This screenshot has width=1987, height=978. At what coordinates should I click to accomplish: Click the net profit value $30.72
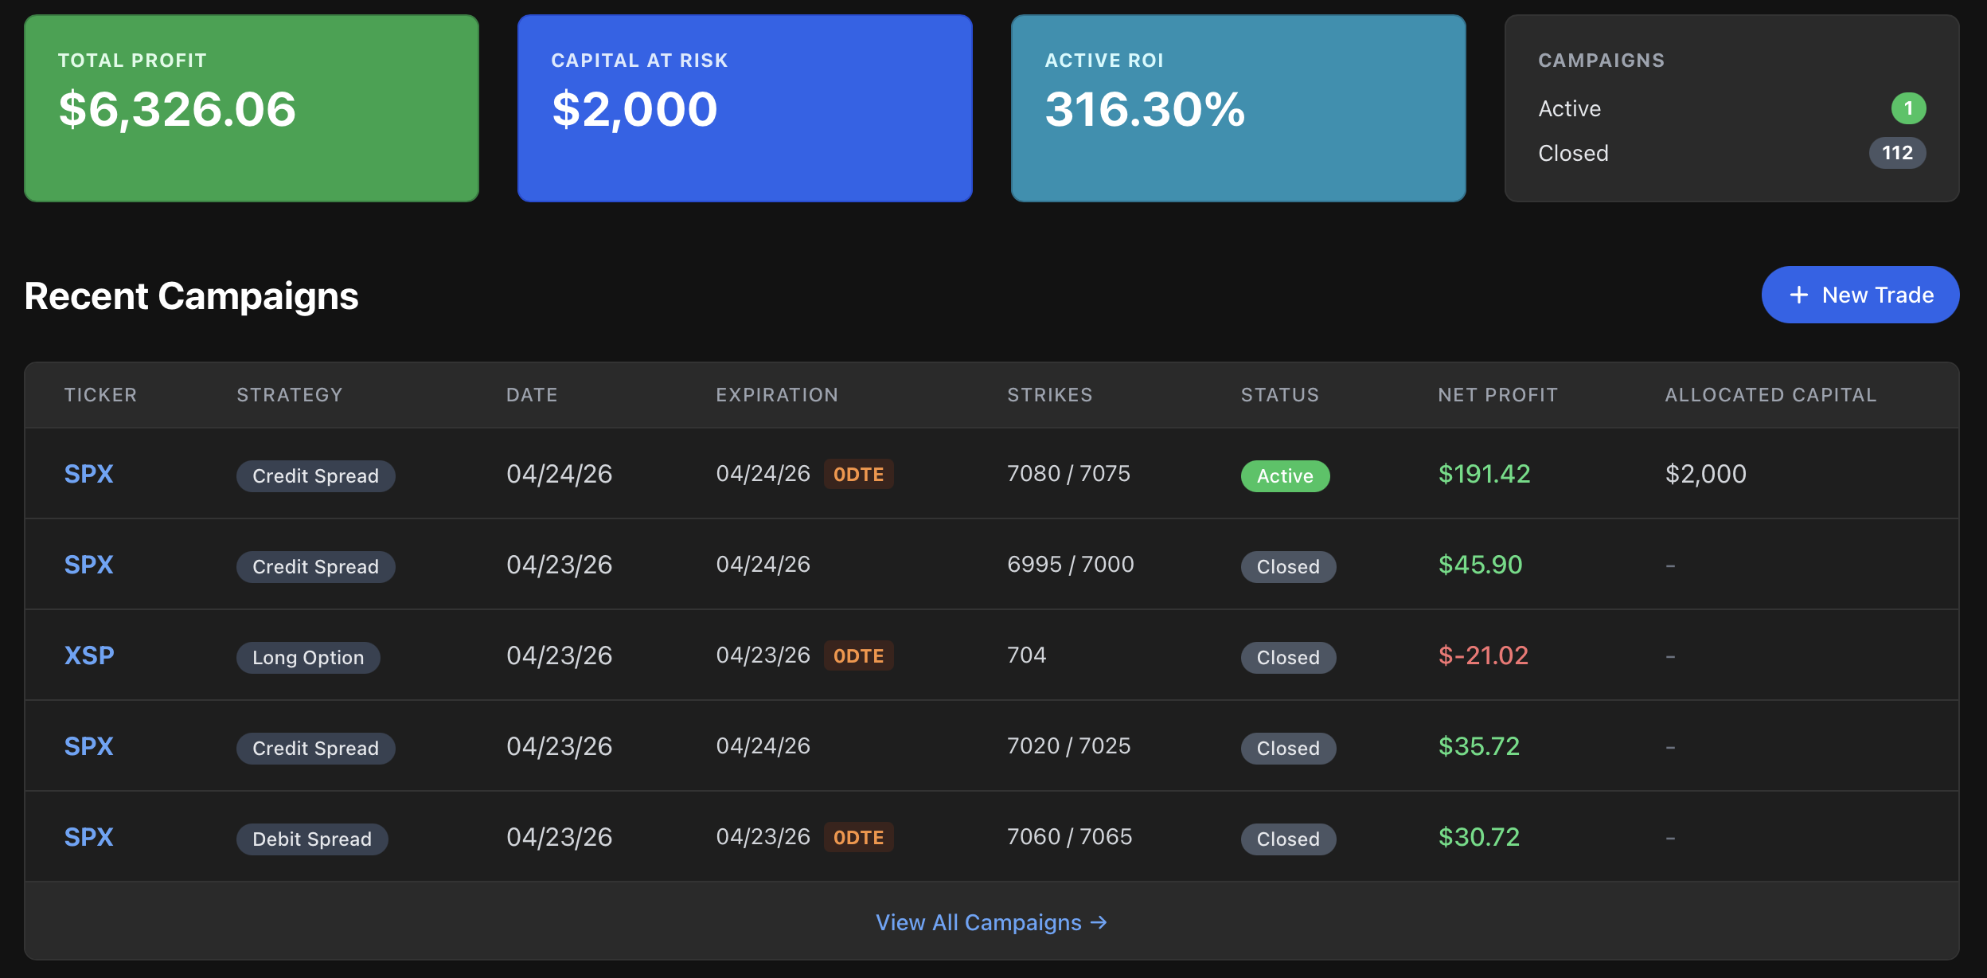point(1479,837)
